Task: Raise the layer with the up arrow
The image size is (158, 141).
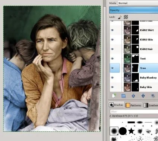Action: tap(133, 96)
